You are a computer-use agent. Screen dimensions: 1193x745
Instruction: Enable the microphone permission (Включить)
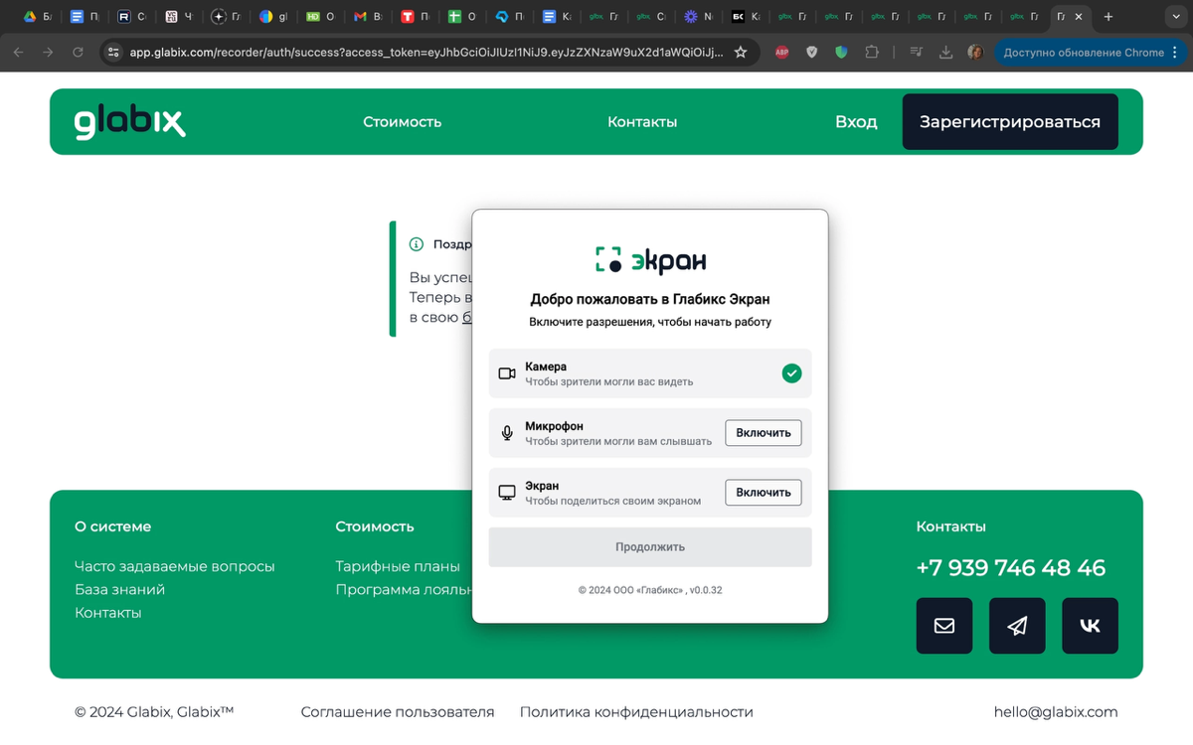point(763,432)
